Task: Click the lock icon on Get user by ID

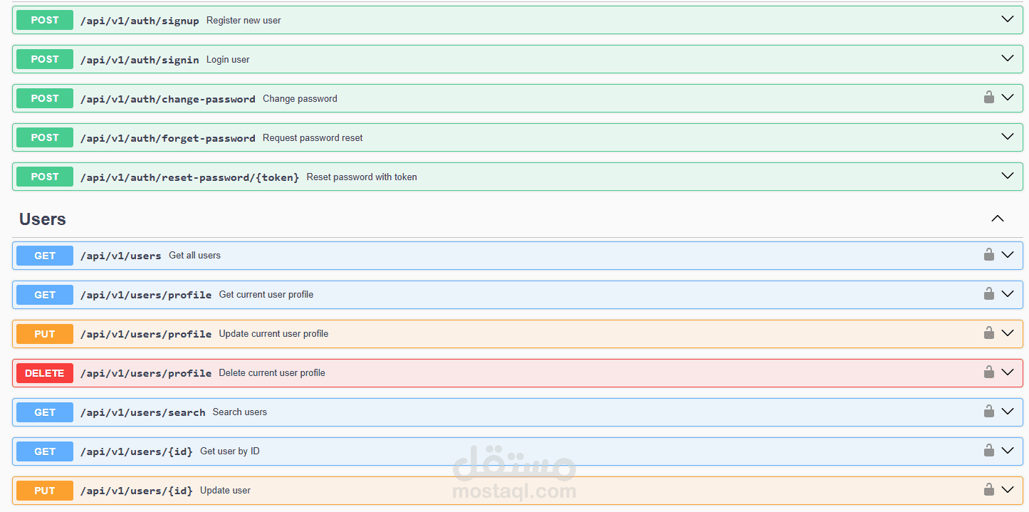Action: tap(989, 450)
